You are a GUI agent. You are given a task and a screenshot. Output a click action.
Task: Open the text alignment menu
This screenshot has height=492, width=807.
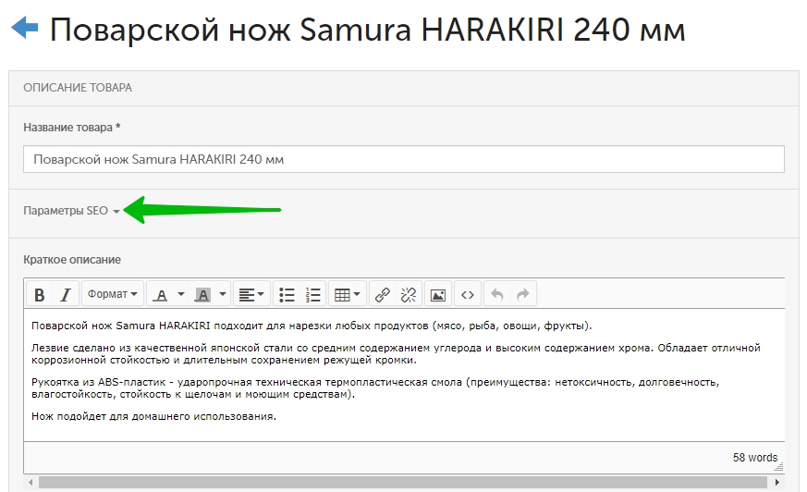(251, 295)
